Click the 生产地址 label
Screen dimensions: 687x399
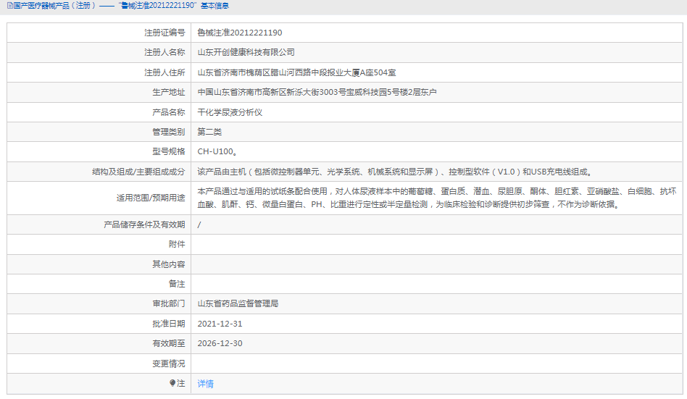pos(169,93)
